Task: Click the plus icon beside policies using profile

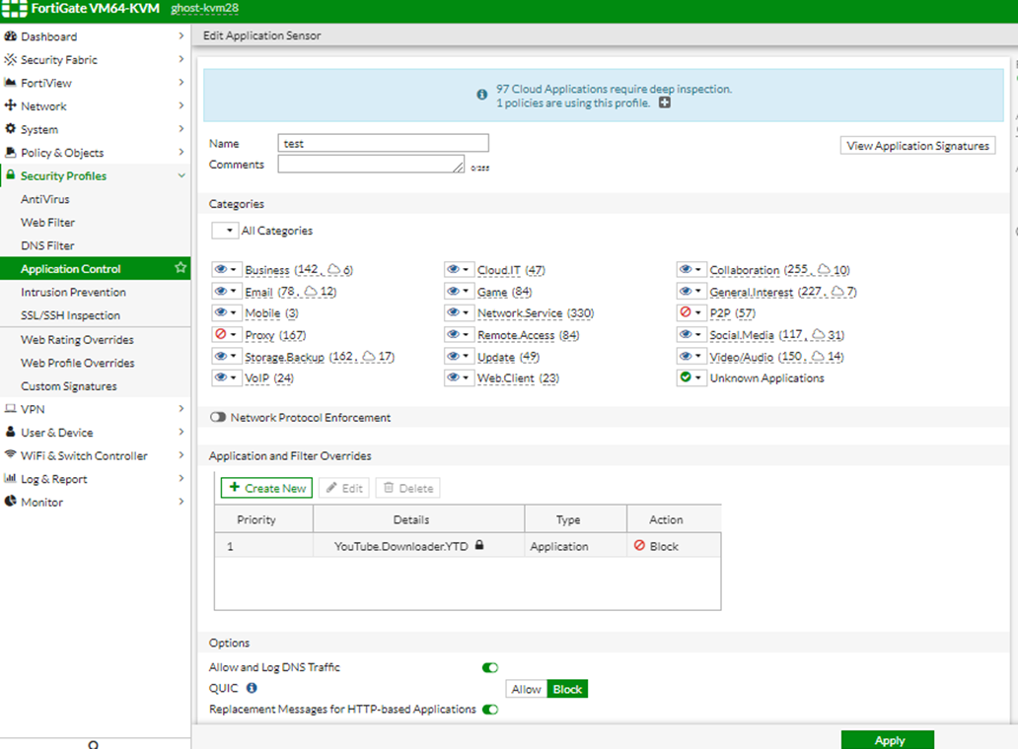Action: 665,103
